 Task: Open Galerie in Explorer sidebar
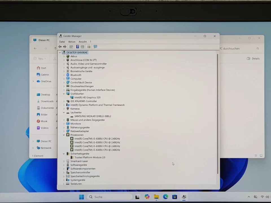point(43,74)
